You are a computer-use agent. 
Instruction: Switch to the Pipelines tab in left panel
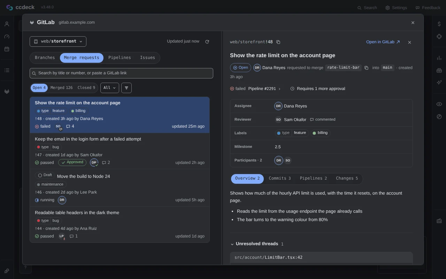click(120, 58)
